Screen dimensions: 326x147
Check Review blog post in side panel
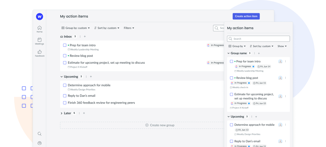[x=231, y=78]
